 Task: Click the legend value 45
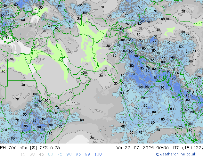coord(41,154)
